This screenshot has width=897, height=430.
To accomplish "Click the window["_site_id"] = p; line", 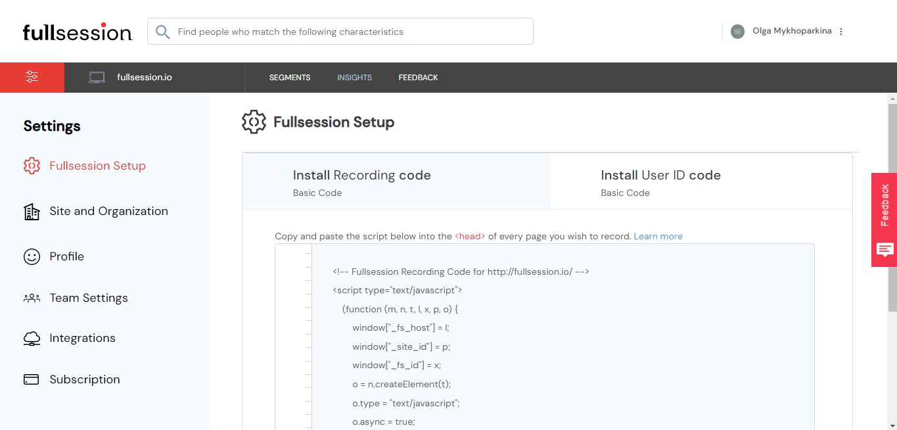I will 401,346.
